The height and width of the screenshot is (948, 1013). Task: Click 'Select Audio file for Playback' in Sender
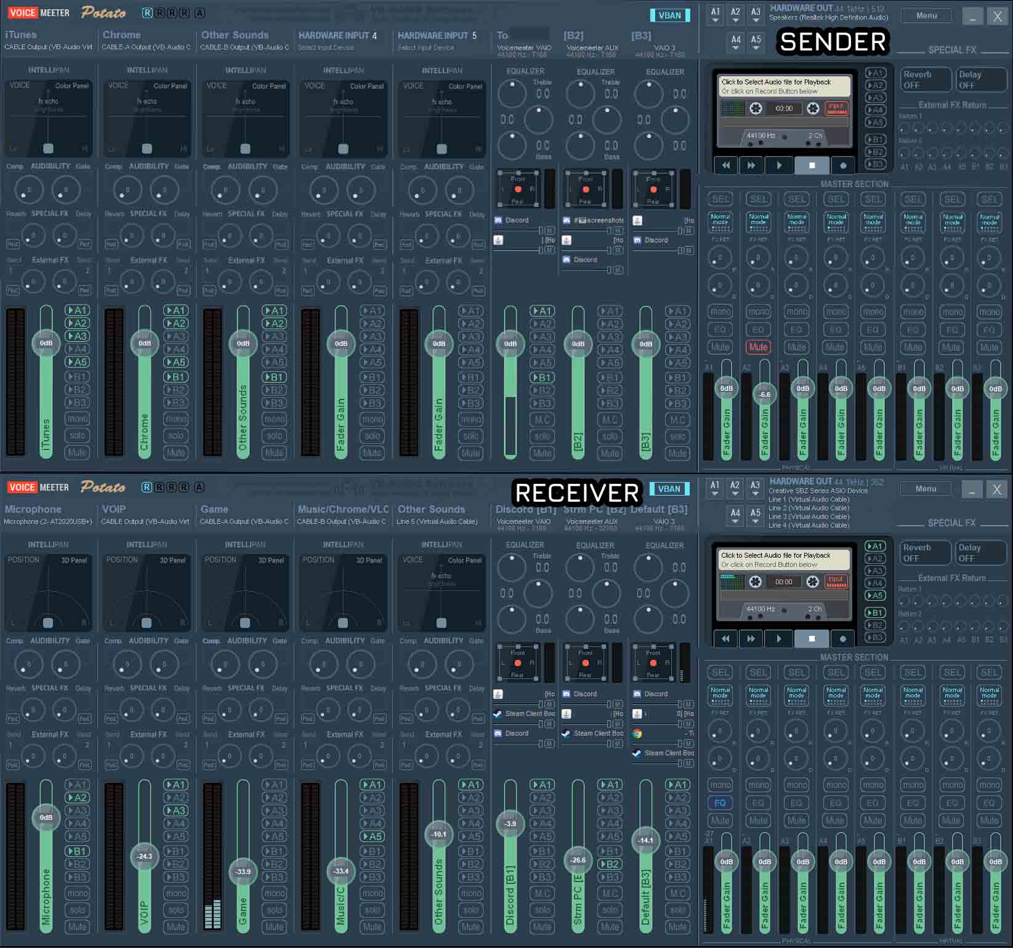point(785,86)
